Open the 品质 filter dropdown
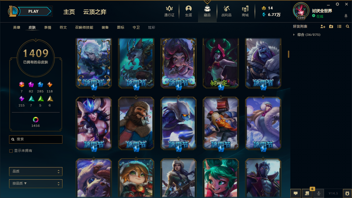Viewport: 352px width, 198px height. 36,172
